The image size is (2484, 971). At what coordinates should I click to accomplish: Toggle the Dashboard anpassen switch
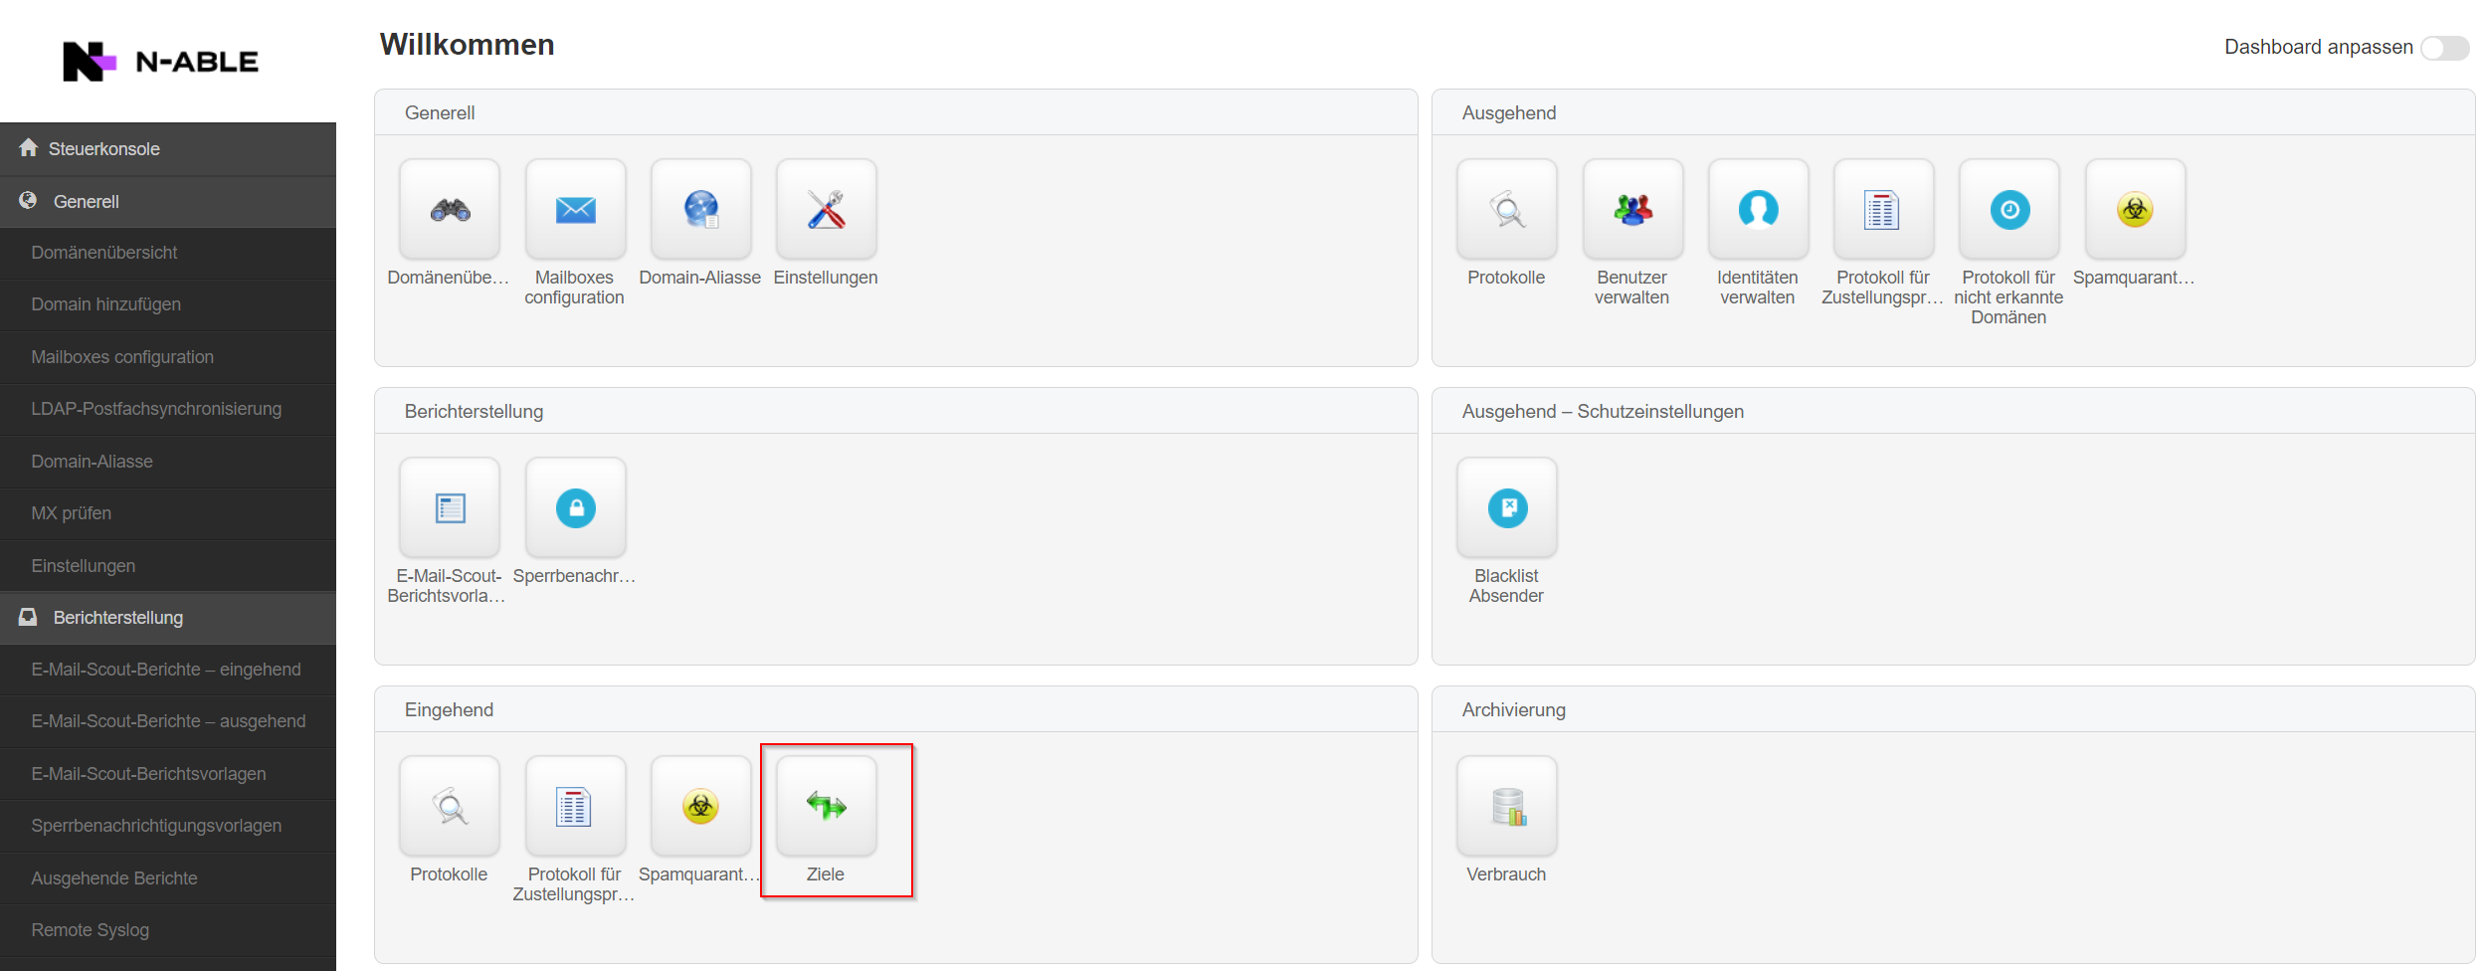(2445, 48)
